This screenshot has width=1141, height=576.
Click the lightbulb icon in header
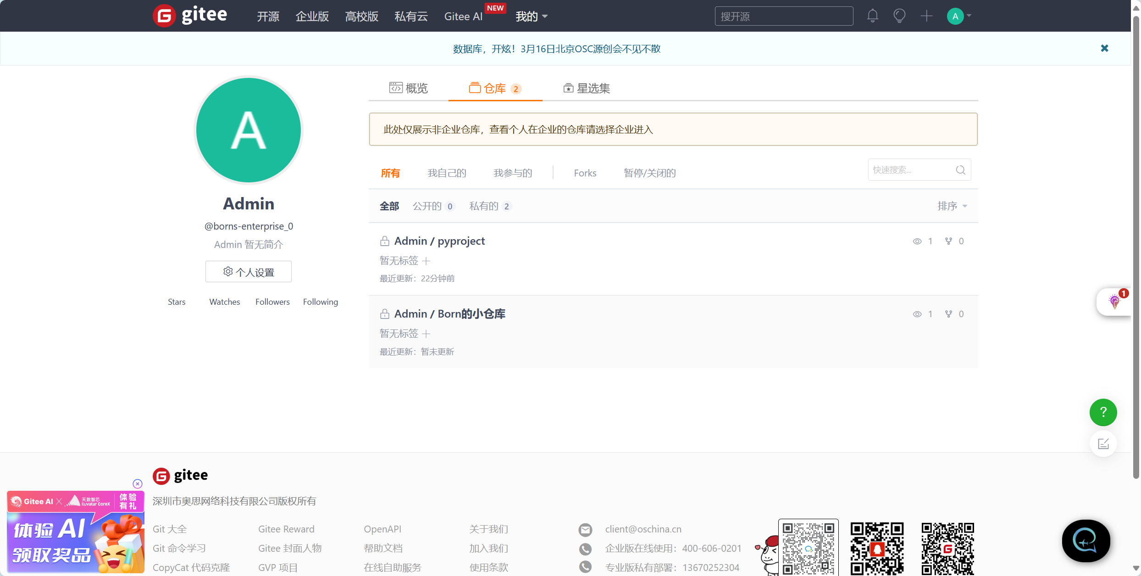899,16
